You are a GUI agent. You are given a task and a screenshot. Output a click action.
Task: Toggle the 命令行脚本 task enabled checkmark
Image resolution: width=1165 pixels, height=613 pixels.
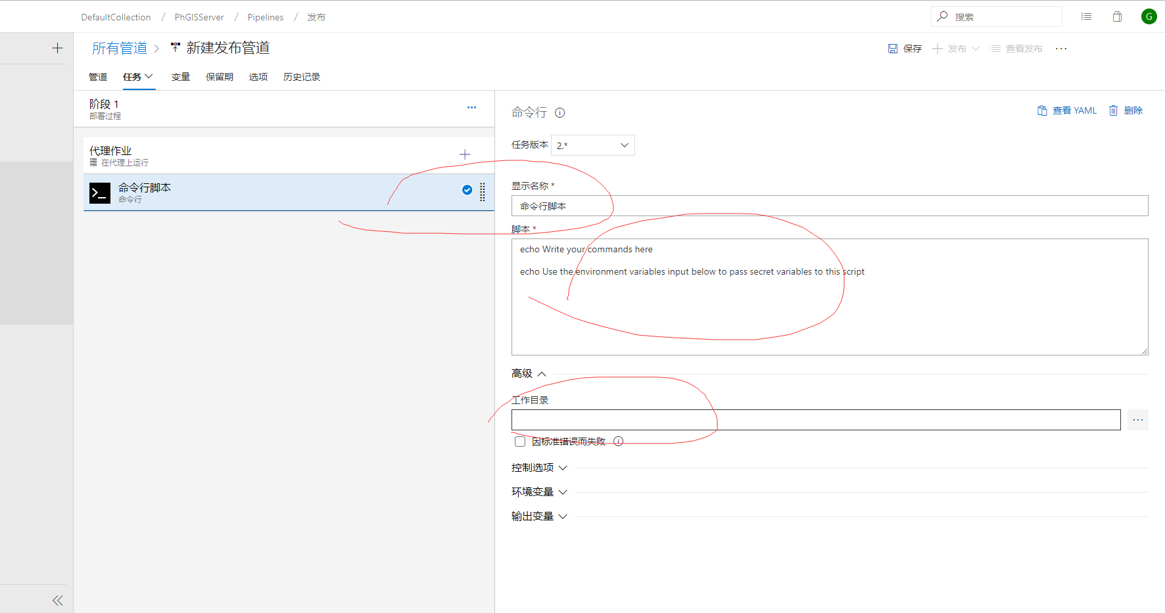pyautogui.click(x=467, y=190)
